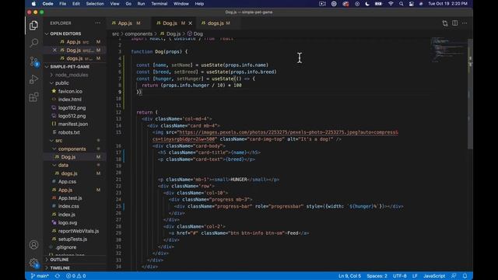Open setupTests.js in the file tree
This screenshot has height=280, width=498.
click(x=72, y=240)
